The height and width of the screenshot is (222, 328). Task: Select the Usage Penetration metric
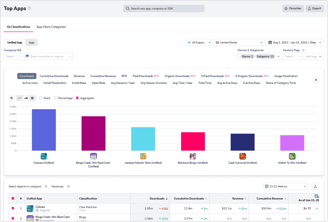click(x=286, y=76)
